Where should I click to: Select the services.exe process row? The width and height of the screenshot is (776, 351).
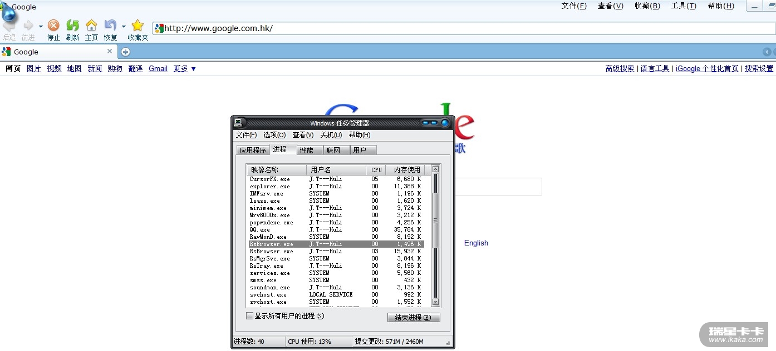pos(336,273)
